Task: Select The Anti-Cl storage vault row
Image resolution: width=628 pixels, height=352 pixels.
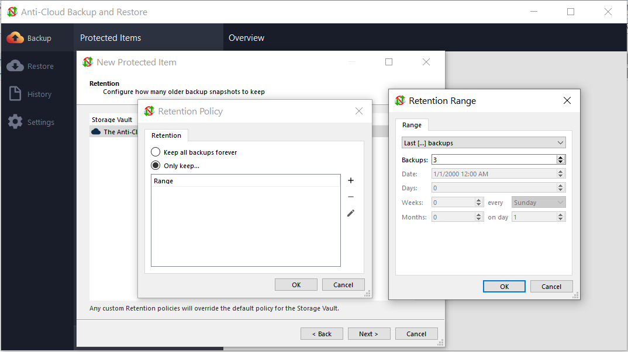Action: 114,131
